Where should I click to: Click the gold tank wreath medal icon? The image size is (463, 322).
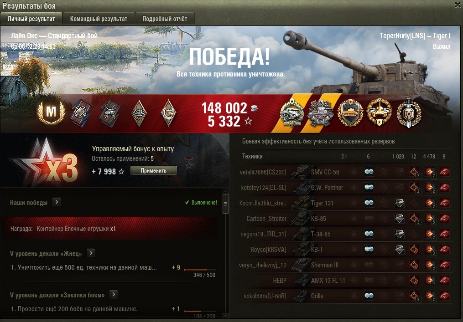click(379, 112)
